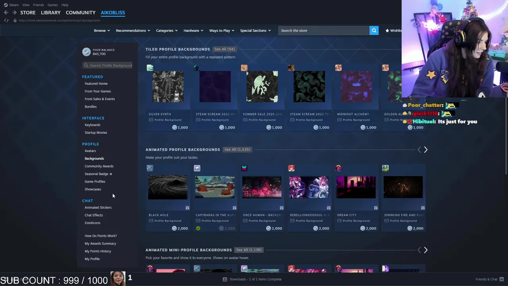Open the View menu
The image size is (508, 286).
(x=26, y=5)
